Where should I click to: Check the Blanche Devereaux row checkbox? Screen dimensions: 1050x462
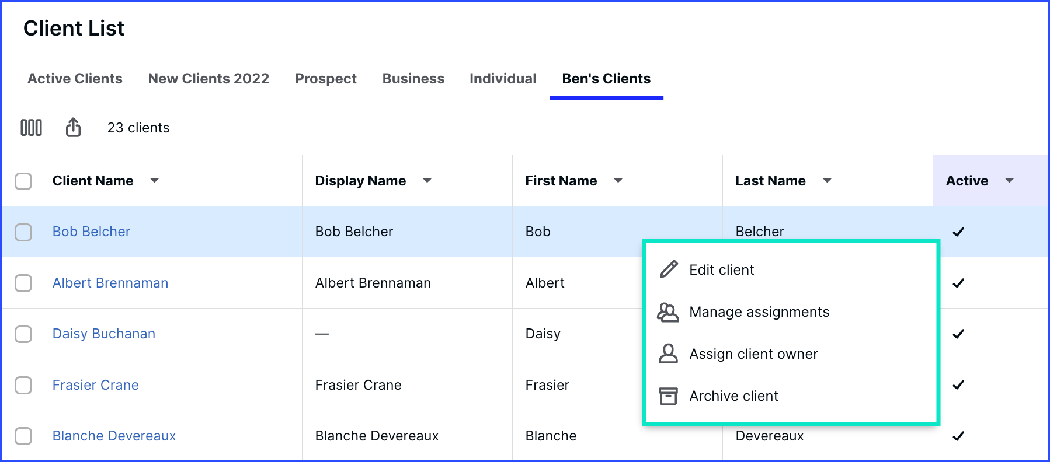tap(23, 436)
